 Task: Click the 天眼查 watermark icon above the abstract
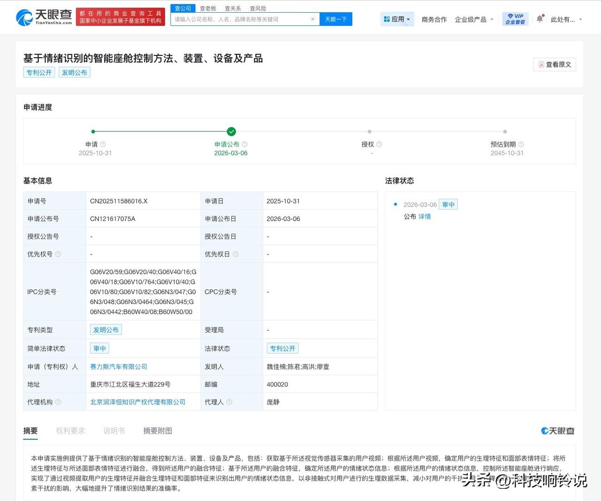pos(545,431)
